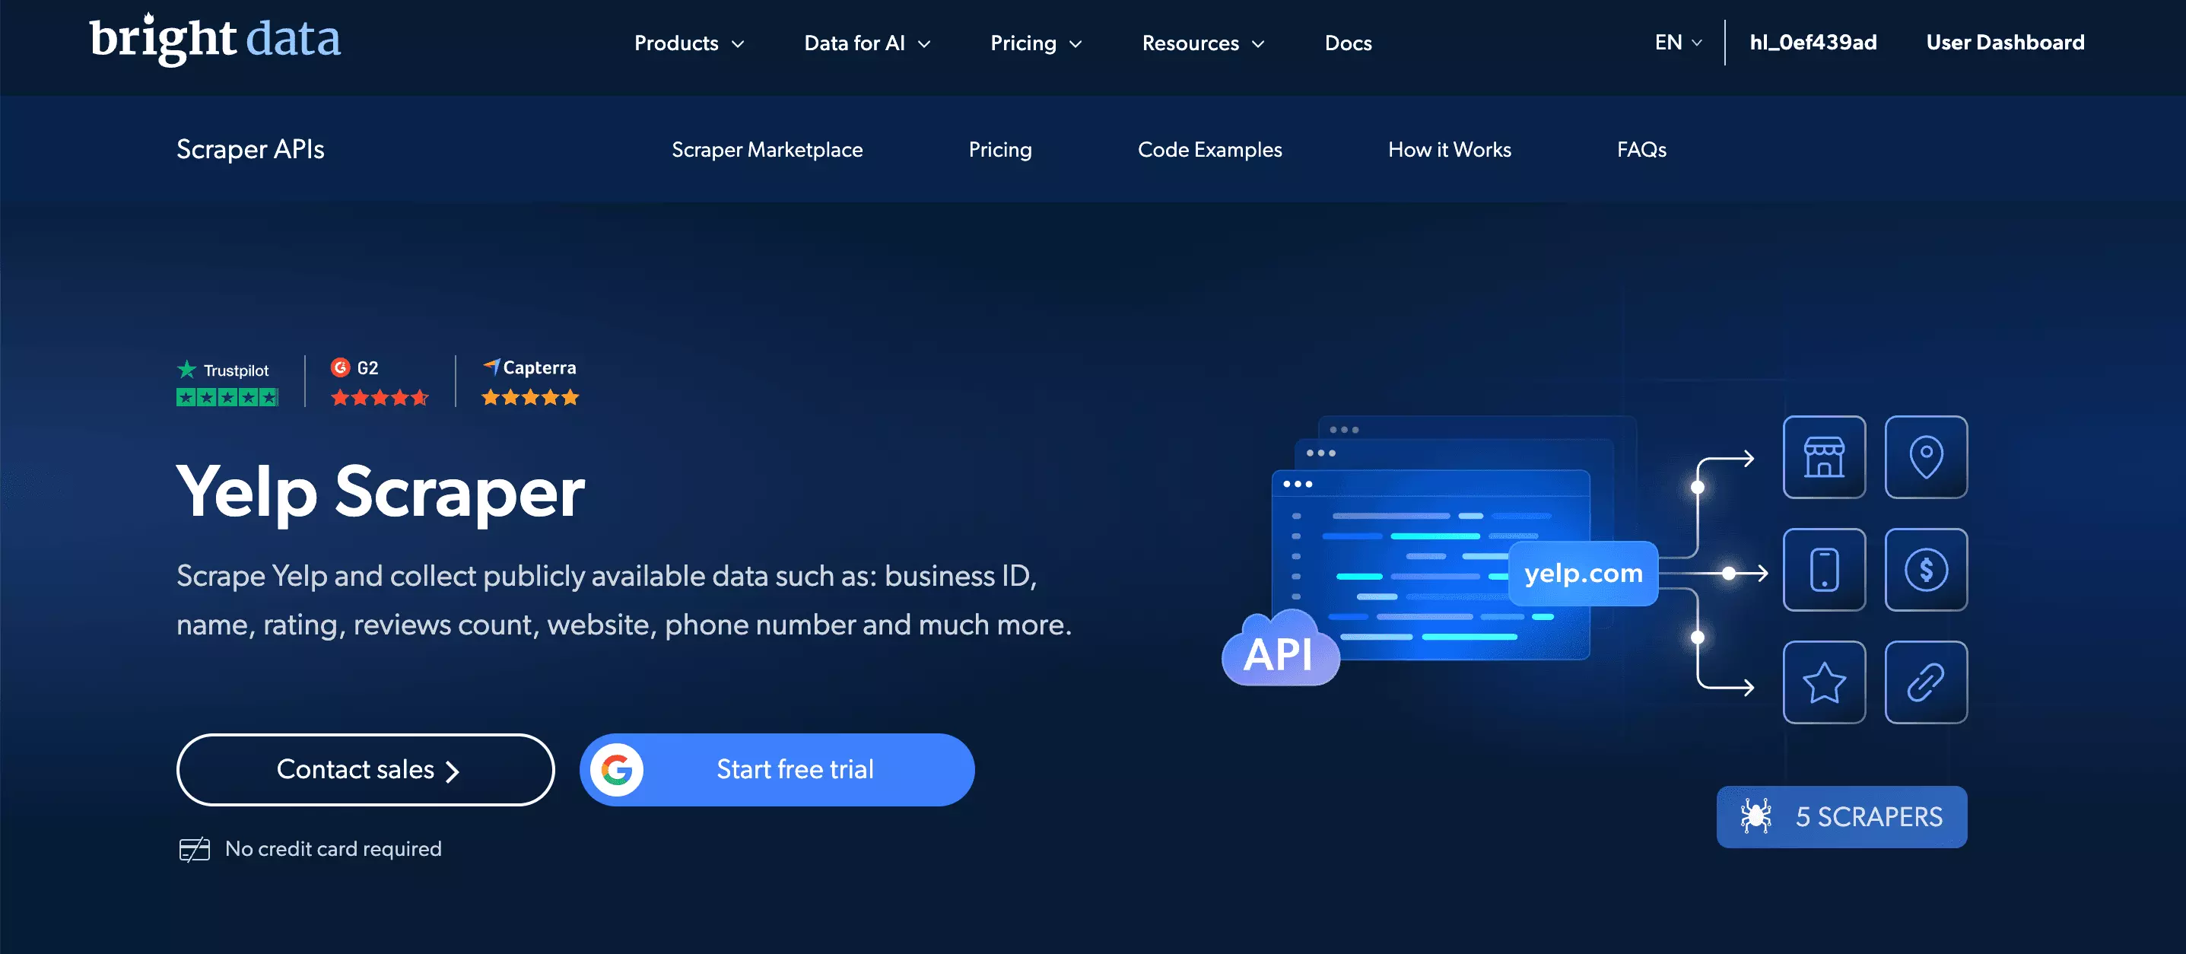Click the yelp.com label in illustration
Screen dimensions: 2186x954
click(1584, 574)
